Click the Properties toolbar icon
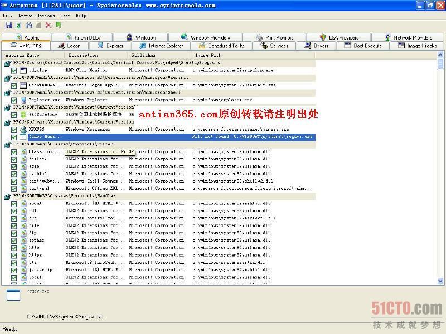Screen dimensions: 446x334 38,25
